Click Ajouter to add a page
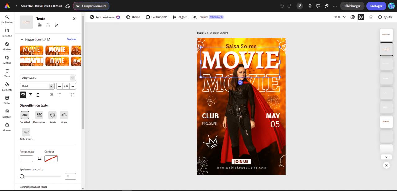 385,17
